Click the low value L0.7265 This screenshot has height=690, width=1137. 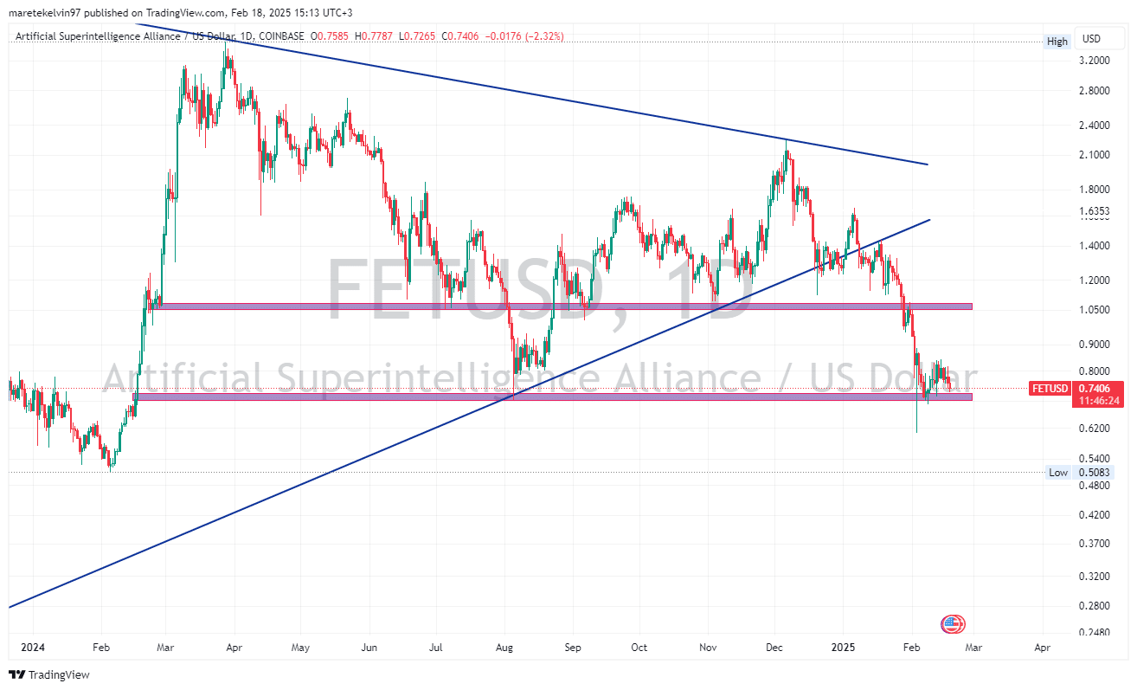coord(417,36)
